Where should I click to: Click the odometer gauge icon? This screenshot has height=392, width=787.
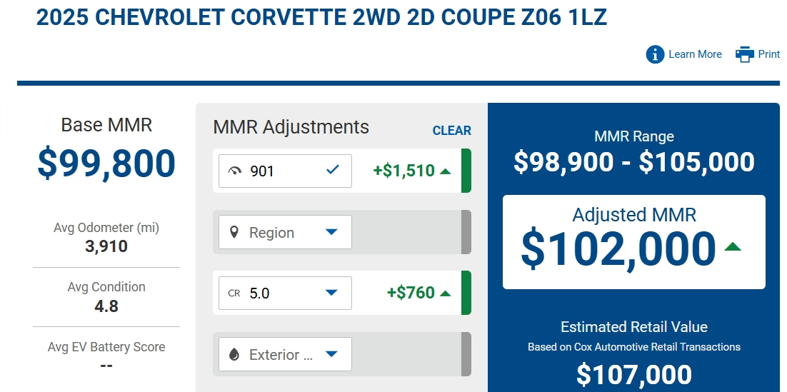point(234,171)
